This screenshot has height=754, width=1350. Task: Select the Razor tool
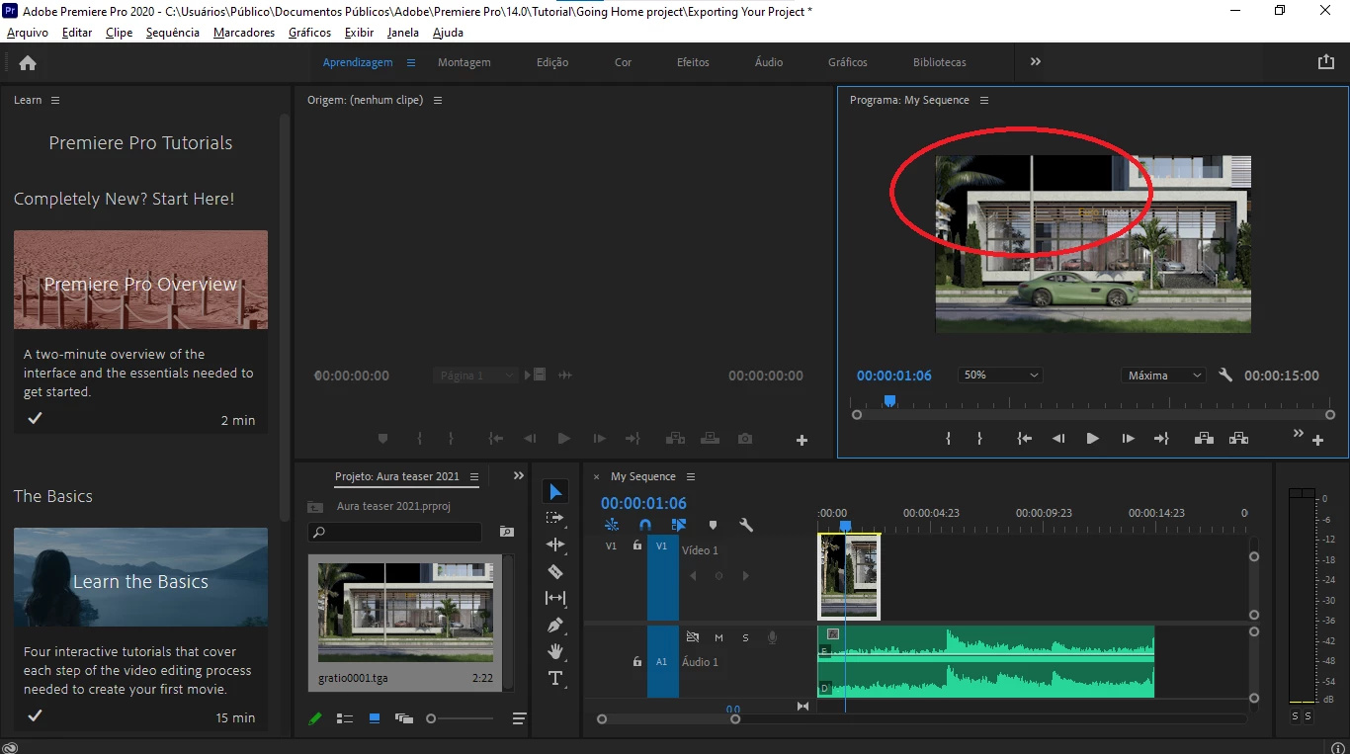pos(555,571)
